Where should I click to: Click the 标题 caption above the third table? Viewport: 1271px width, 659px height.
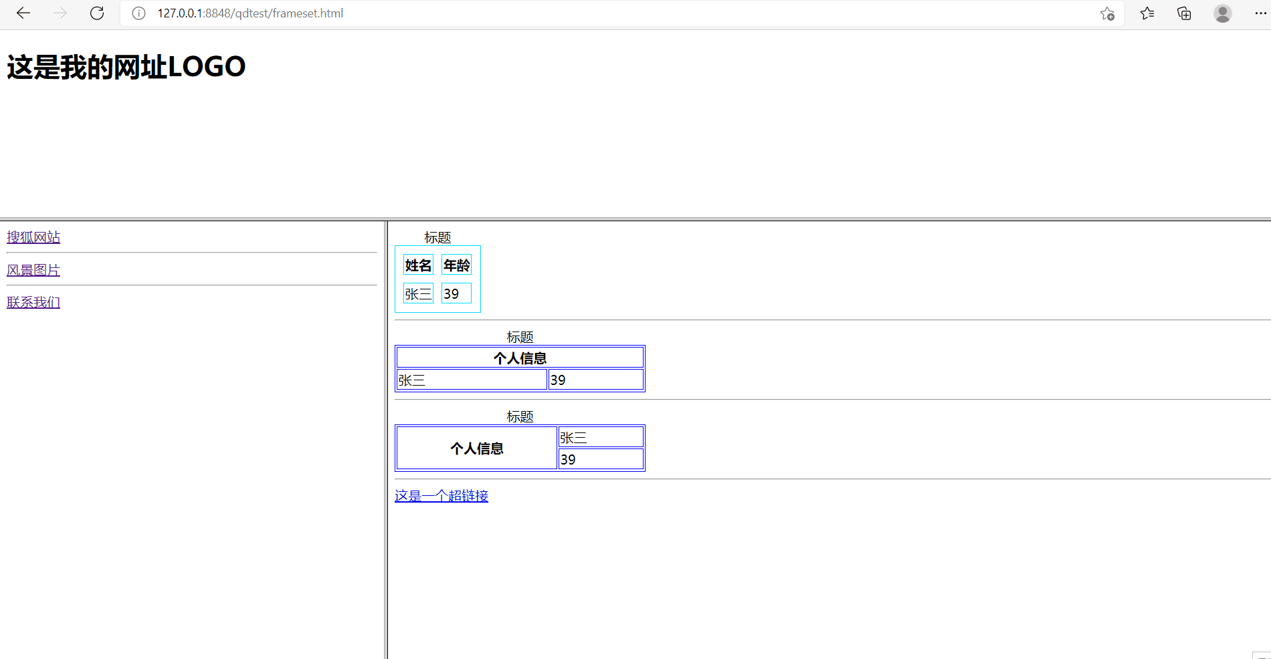coord(520,417)
